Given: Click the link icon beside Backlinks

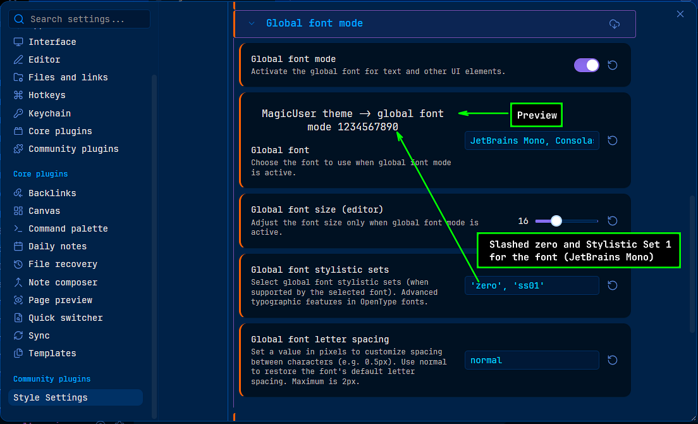Looking at the screenshot, I should 18,193.
